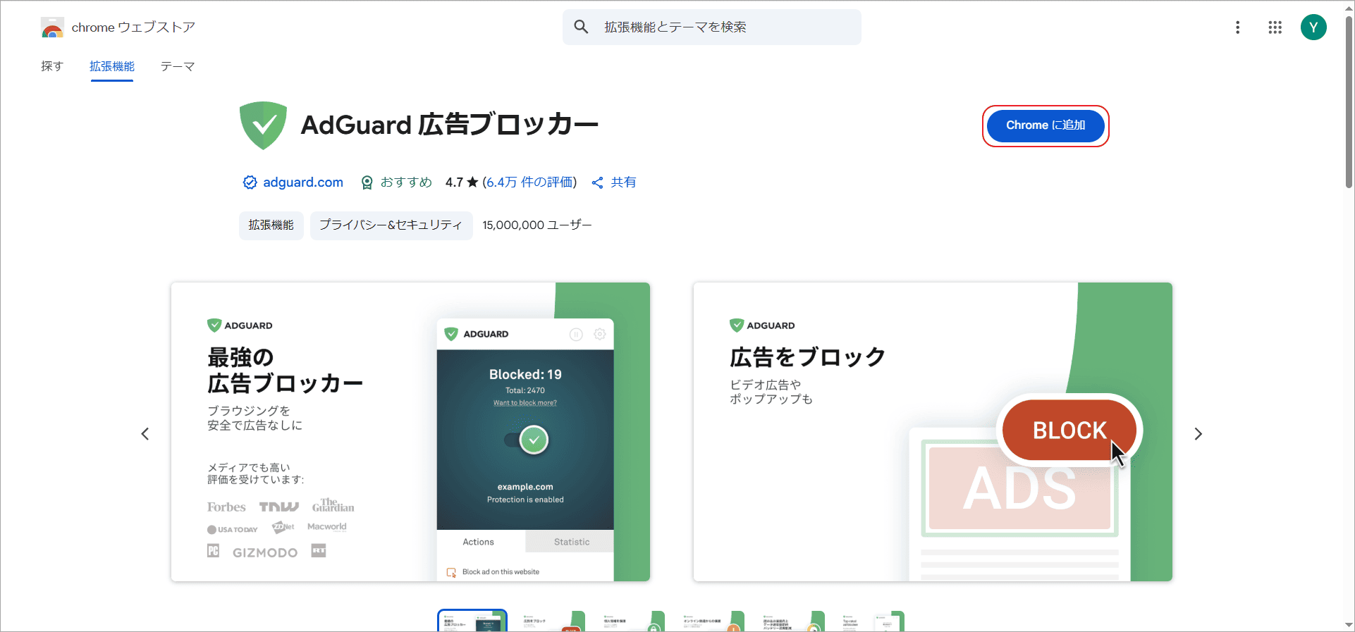Click the Chrome に追加 button
This screenshot has height=632, width=1355.
coord(1046,125)
